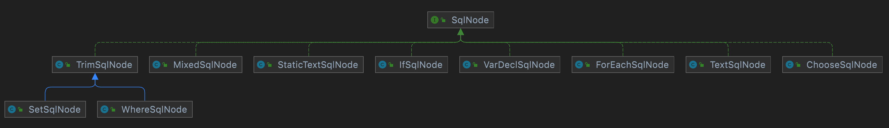The width and height of the screenshot is (889, 128).
Task: Click the class icon on StaticTextSqlNode
Action: coord(261,65)
